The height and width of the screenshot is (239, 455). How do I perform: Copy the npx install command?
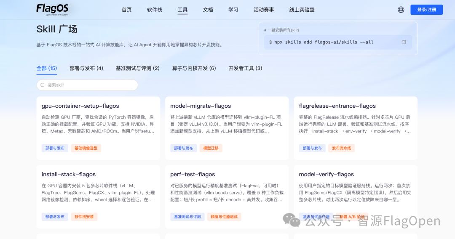coord(404,42)
